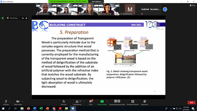
Task: Open the View Options dropdown
Action: tap(97, 1)
